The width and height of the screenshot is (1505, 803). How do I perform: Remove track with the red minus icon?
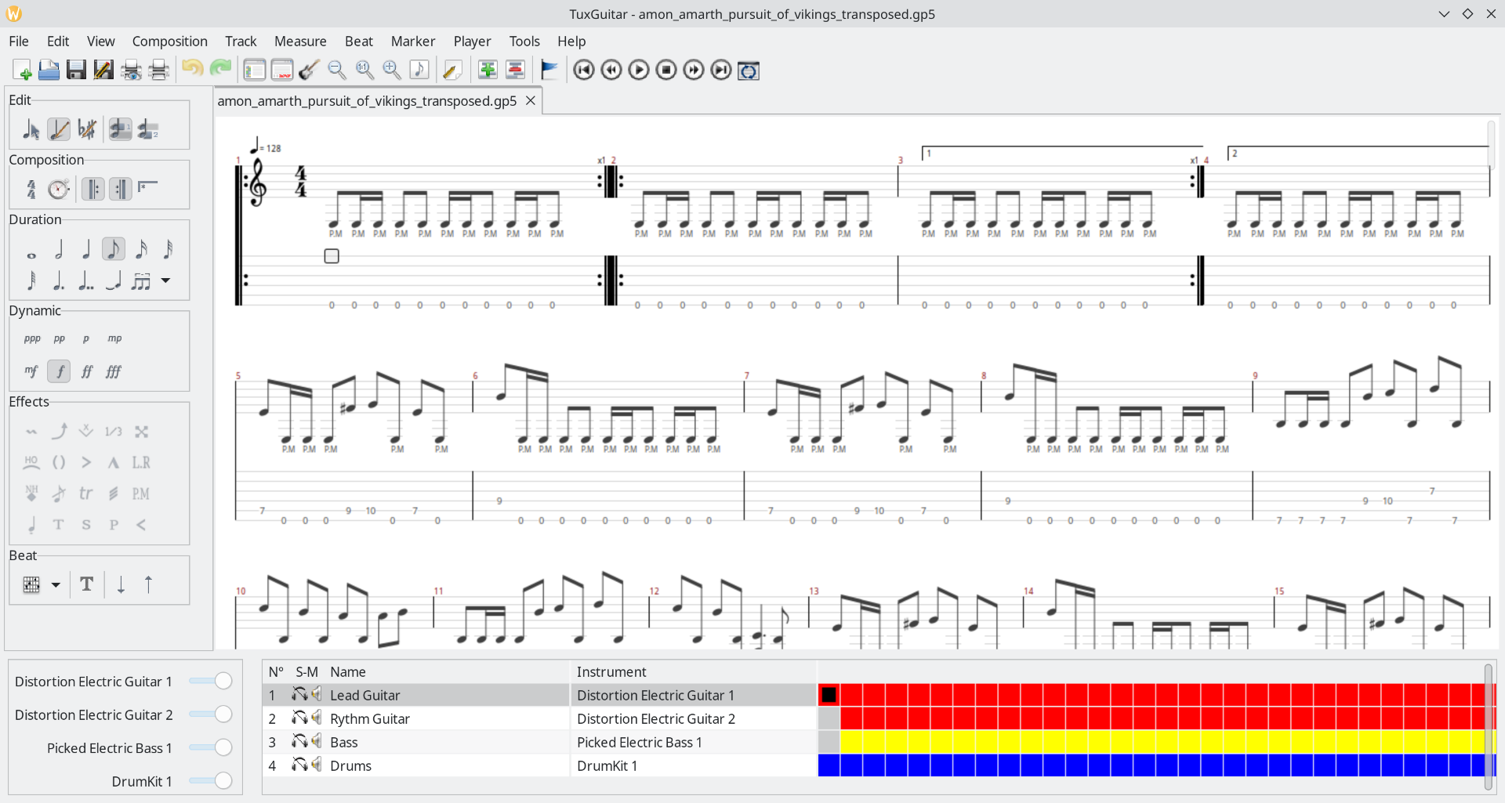pos(515,71)
